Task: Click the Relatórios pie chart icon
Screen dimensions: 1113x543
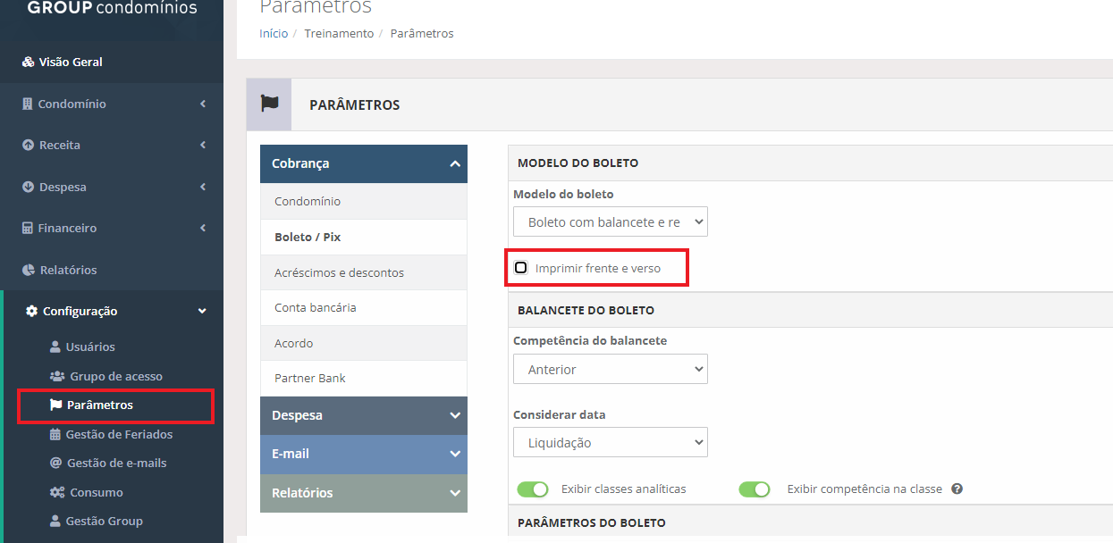Action: click(29, 270)
